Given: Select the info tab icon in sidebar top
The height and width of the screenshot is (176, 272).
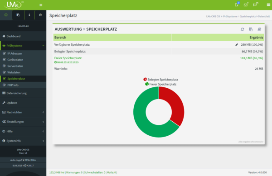Looking at the screenshot, I should click(29, 15).
